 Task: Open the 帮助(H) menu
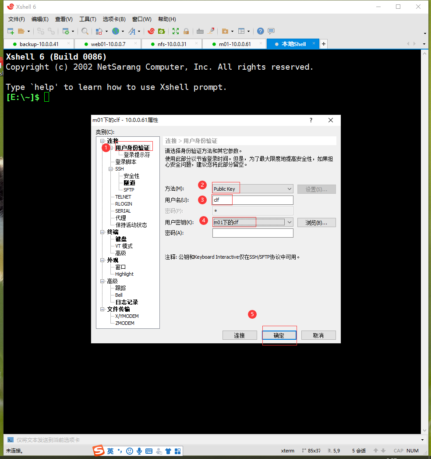coord(167,19)
